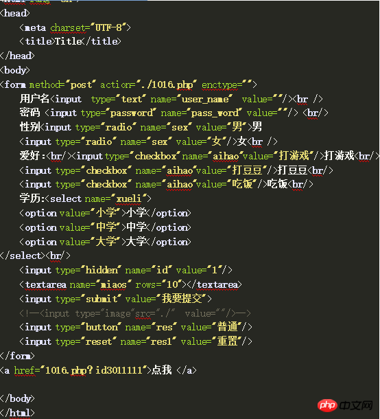
Task: Place cursor on the opening head tag
Action: 15,13
